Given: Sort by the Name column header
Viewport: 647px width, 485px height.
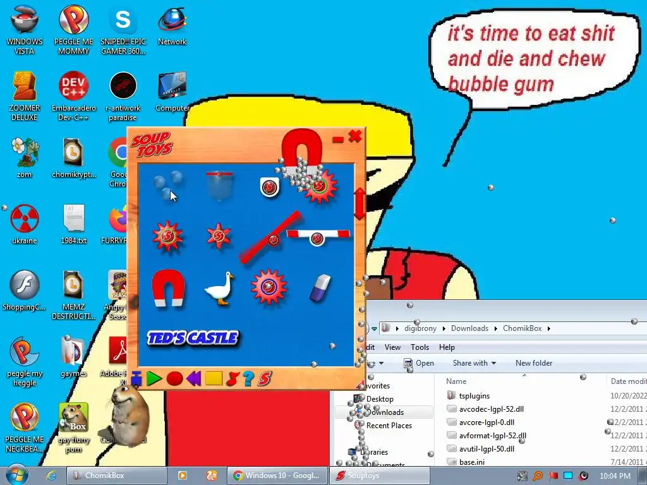Looking at the screenshot, I should tap(456, 381).
